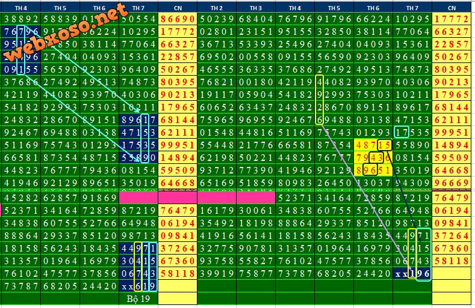This screenshot has width=475, height=308.
Task: Select the xx619 prediction cell
Action: 138,286
